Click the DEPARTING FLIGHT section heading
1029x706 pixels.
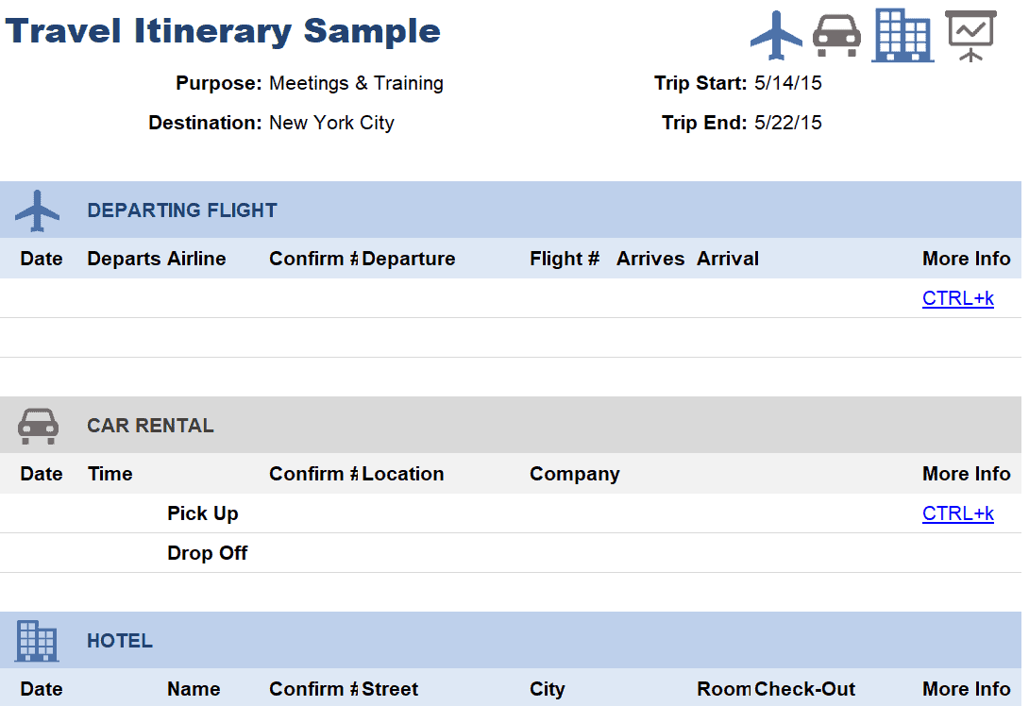pyautogui.click(x=182, y=210)
